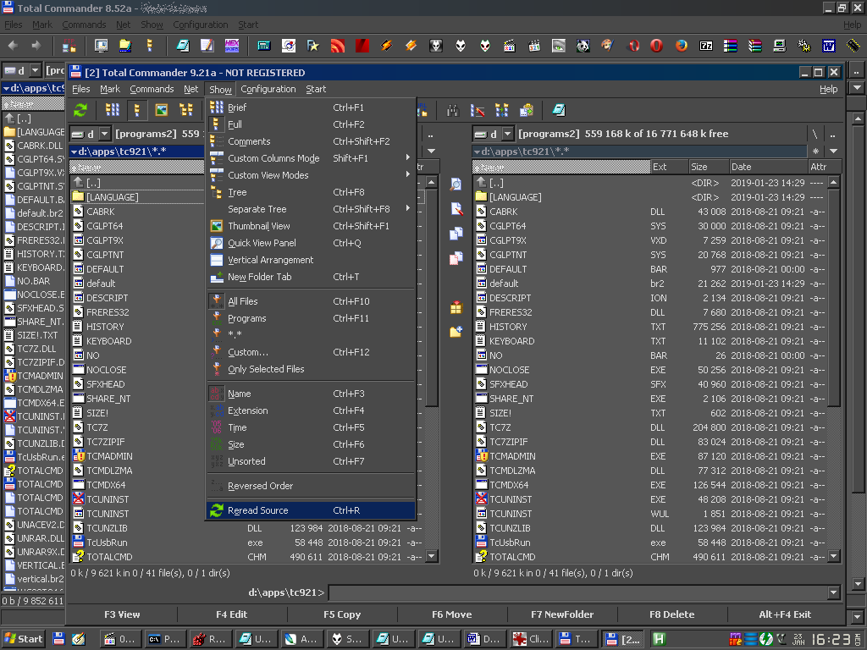
Task: Click the Multi-Rename tool toolbar icon
Action: (478, 111)
